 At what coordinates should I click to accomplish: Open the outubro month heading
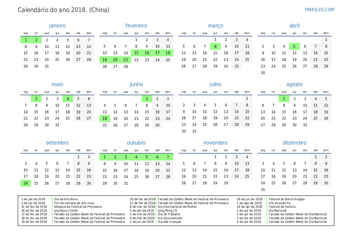coord(136,143)
